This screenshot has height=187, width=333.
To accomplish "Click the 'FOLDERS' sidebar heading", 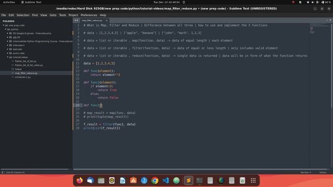I will click(8, 21).
